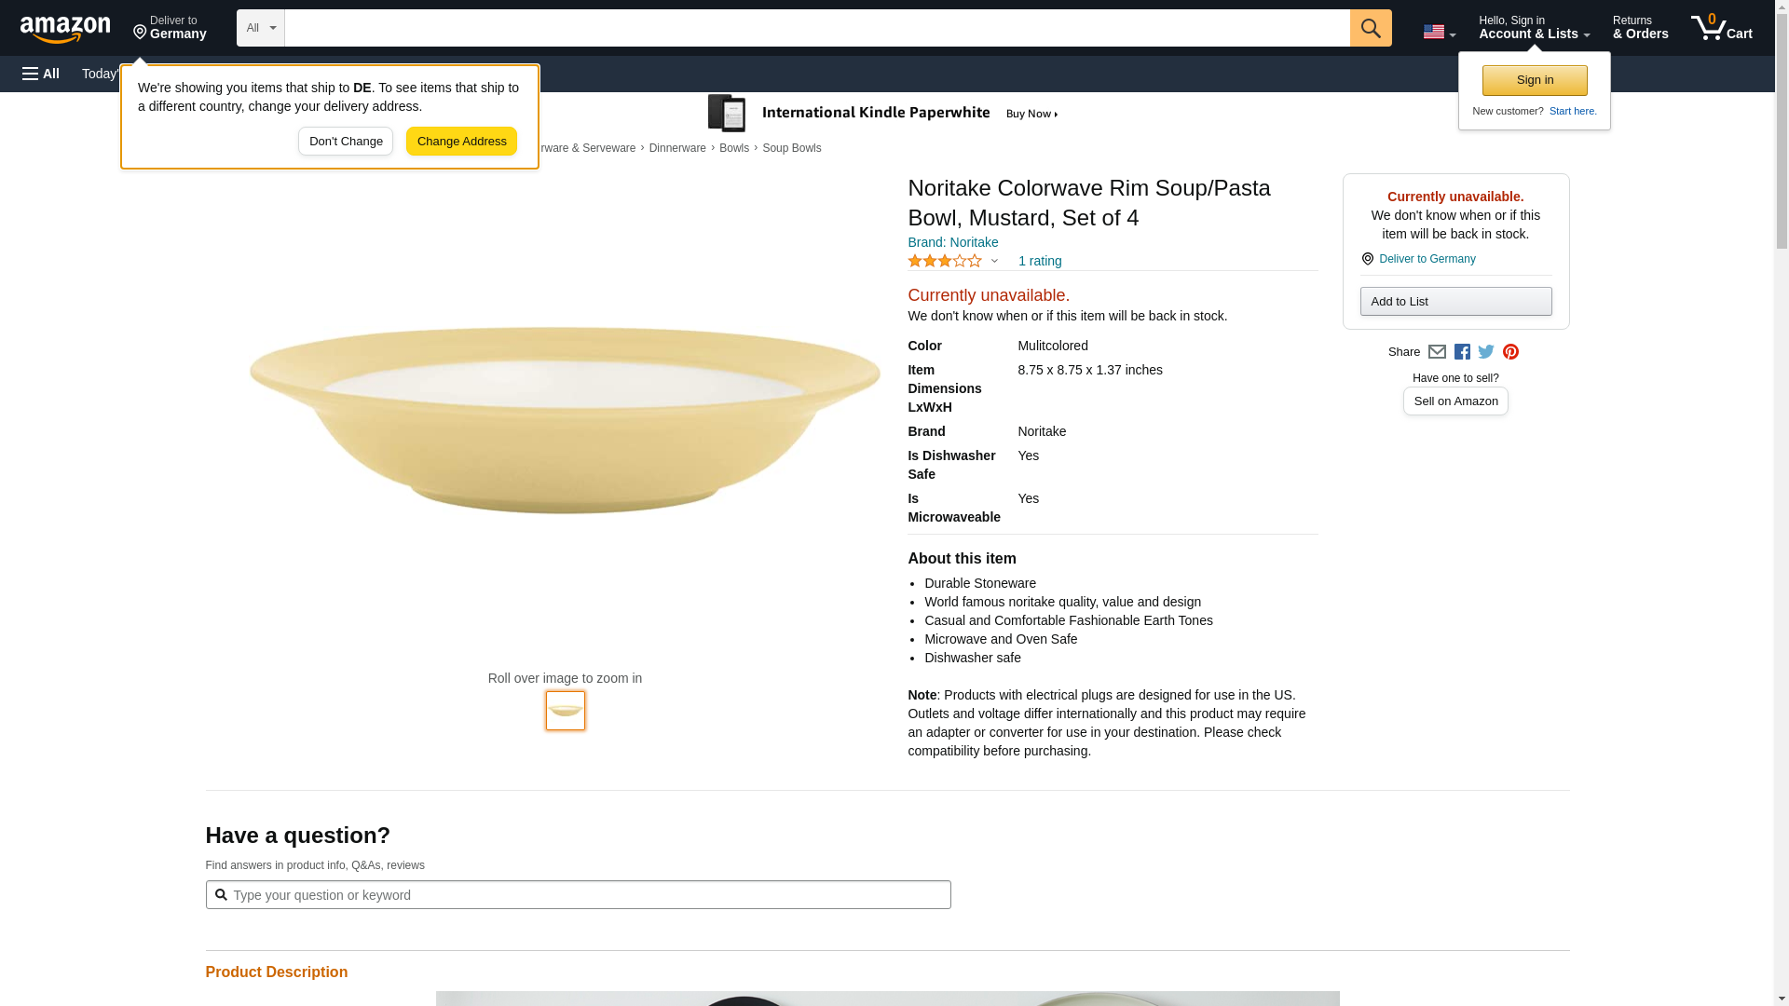This screenshot has height=1006, width=1789.
Task: Open the All hamburger menu
Action: (41, 74)
